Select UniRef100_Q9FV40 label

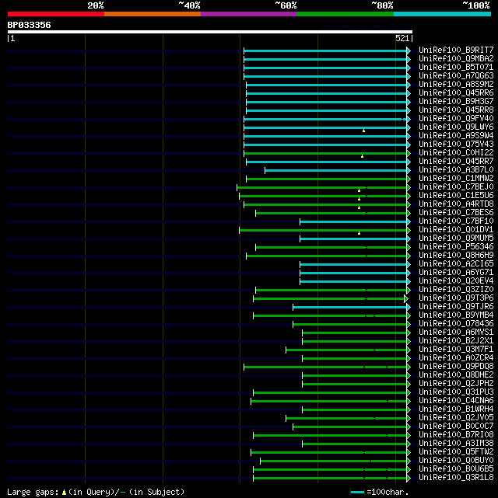click(456, 118)
